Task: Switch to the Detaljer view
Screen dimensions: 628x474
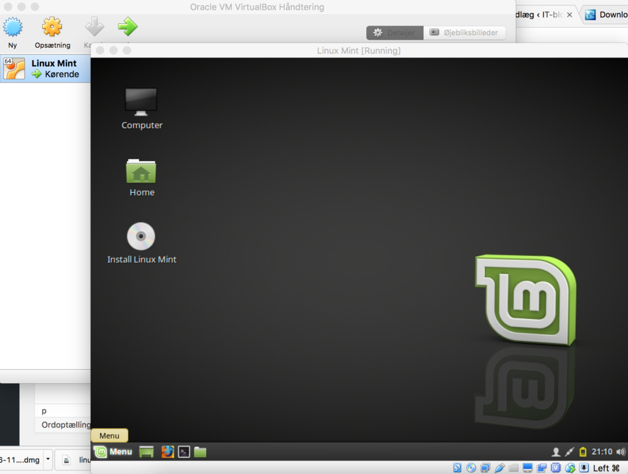Action: 395,33
